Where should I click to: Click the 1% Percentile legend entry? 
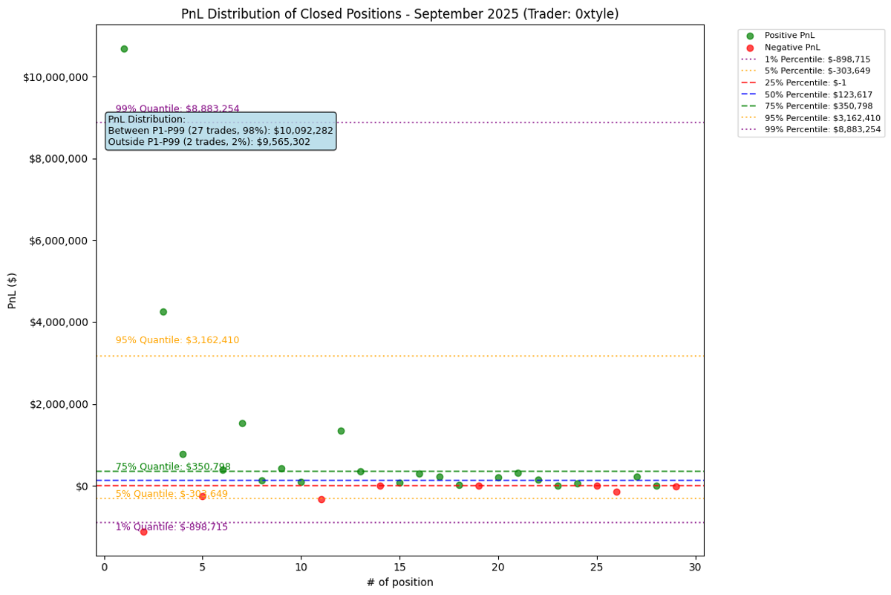click(x=806, y=59)
